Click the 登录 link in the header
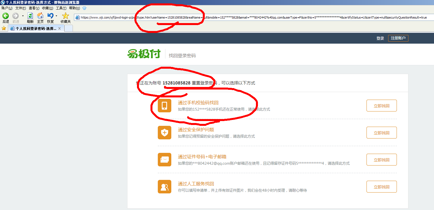This screenshot has width=434, height=210. click(380, 38)
